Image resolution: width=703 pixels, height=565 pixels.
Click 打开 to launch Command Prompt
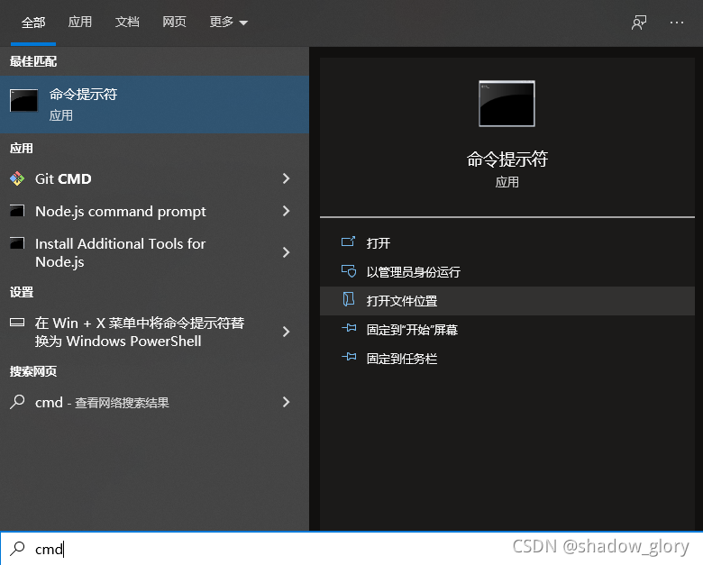pyautogui.click(x=507, y=243)
